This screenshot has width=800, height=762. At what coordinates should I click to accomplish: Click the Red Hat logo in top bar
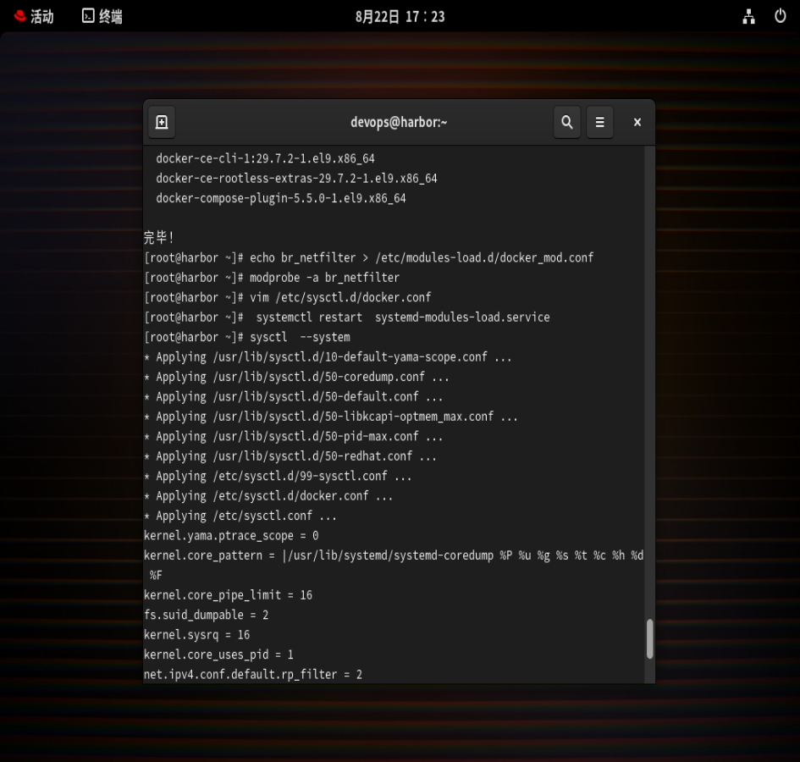[20, 16]
